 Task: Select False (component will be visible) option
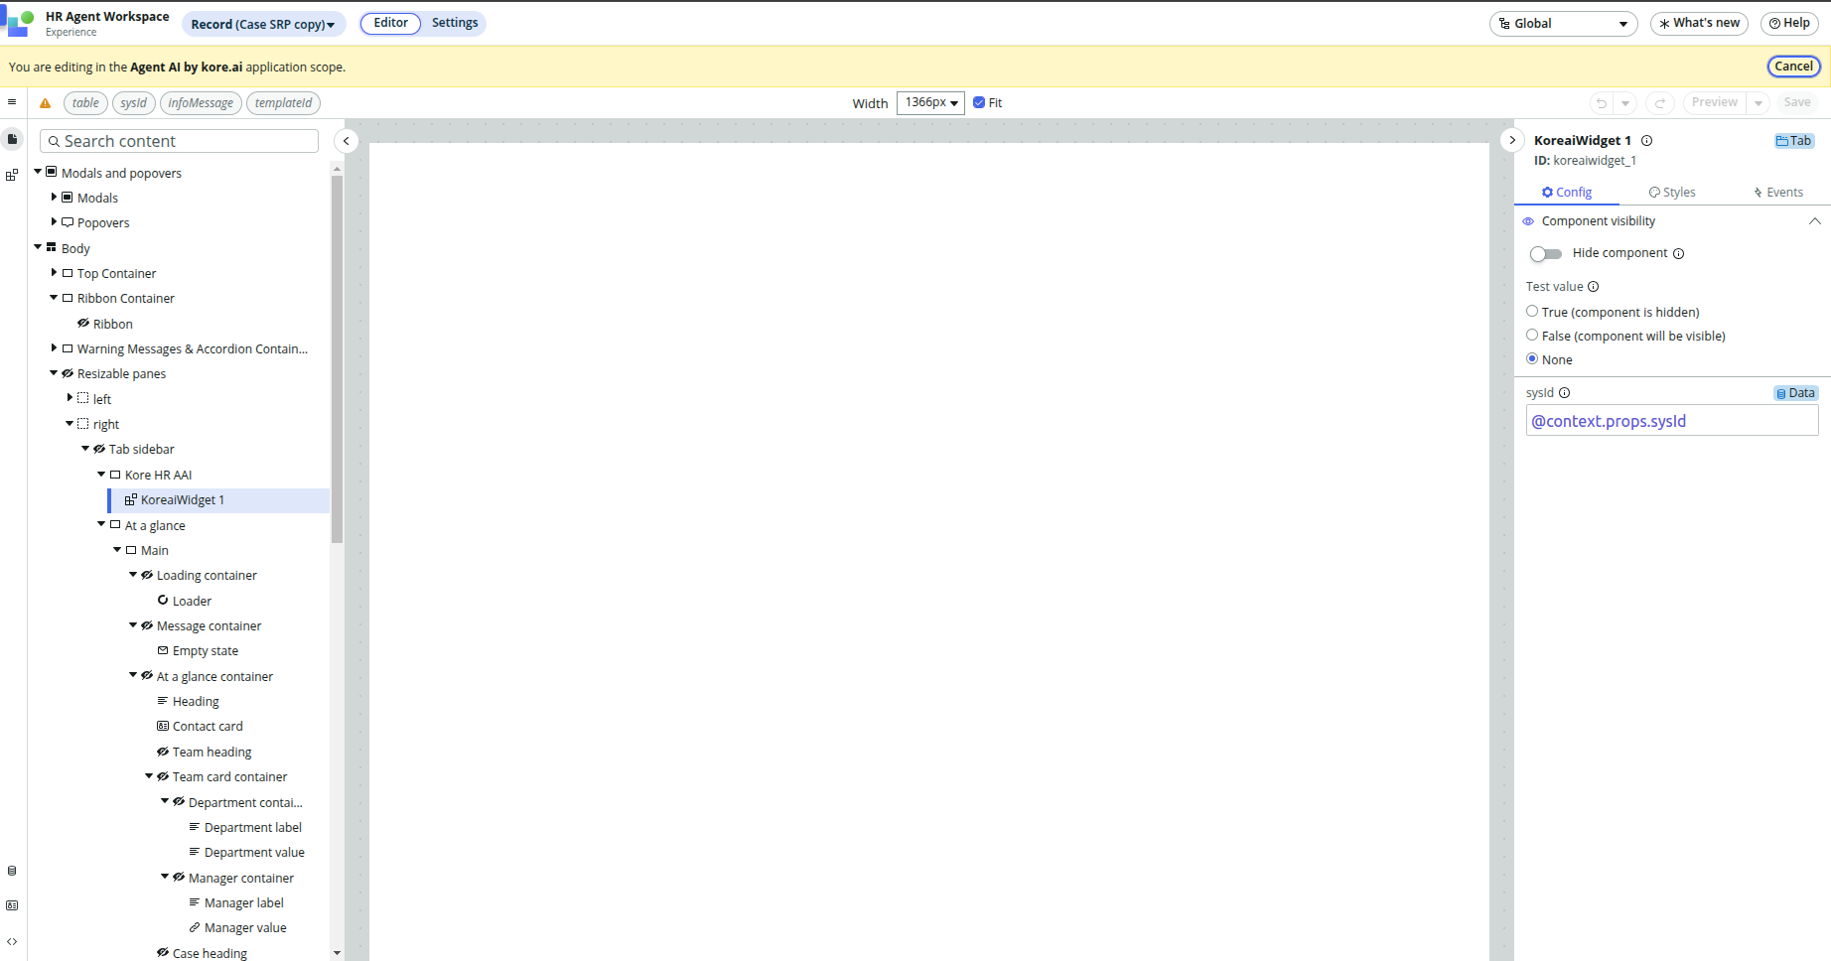tap(1532, 336)
